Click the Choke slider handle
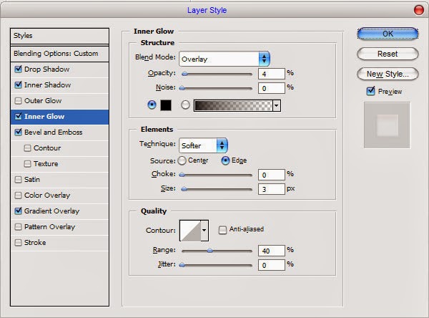Viewport: 429px width, 318px height. [x=182, y=175]
